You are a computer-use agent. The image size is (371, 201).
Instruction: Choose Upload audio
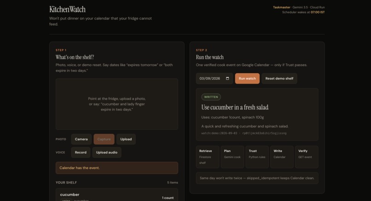pos(107,153)
